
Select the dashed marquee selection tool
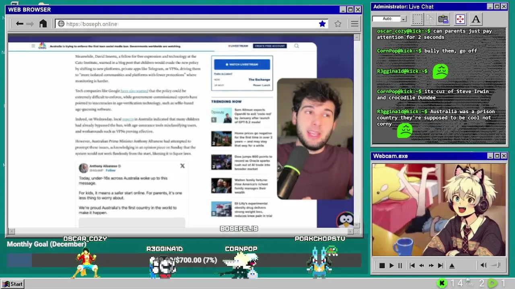pos(417,19)
